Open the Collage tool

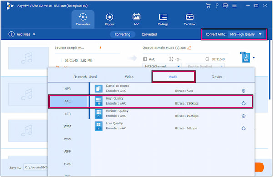[163, 19]
